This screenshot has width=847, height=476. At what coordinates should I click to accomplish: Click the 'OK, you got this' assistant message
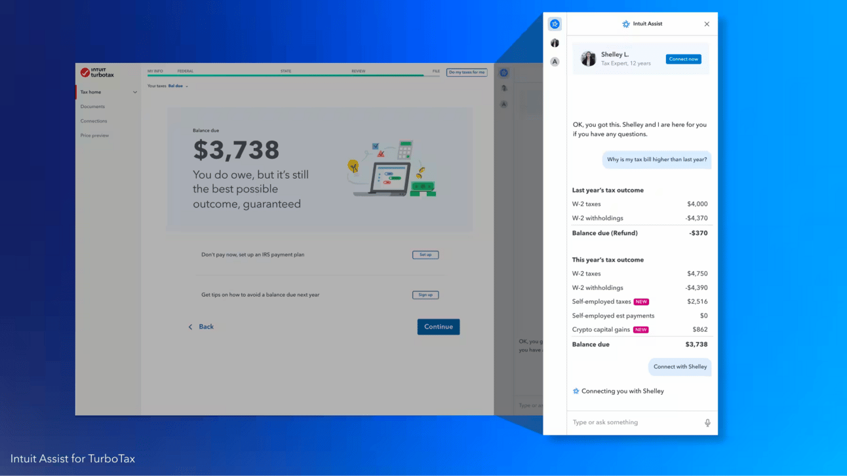(x=640, y=129)
